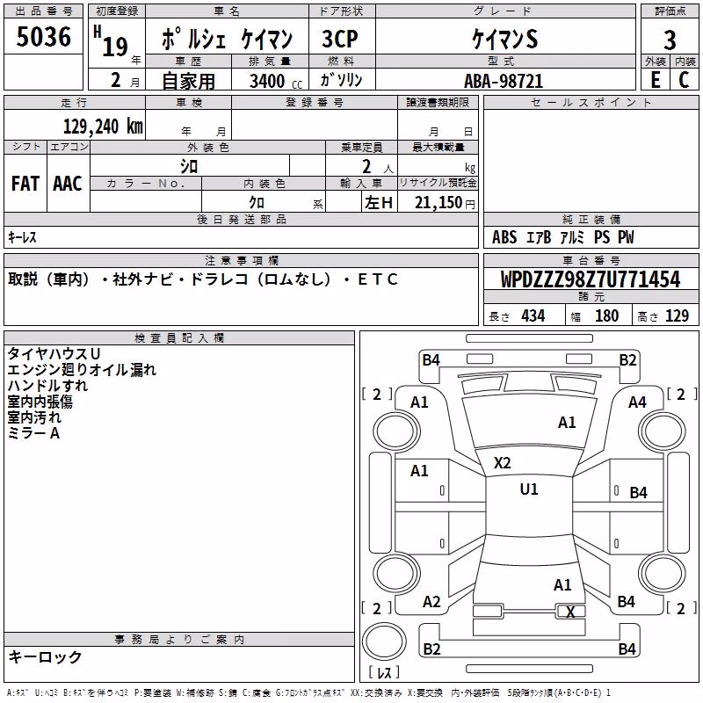Click the seating capacity 2 人
Viewport: 703px width, 703px height.
[x=377, y=167]
